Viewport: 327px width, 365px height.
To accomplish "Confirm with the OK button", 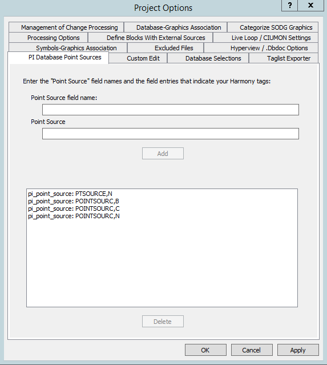I will (x=205, y=350).
